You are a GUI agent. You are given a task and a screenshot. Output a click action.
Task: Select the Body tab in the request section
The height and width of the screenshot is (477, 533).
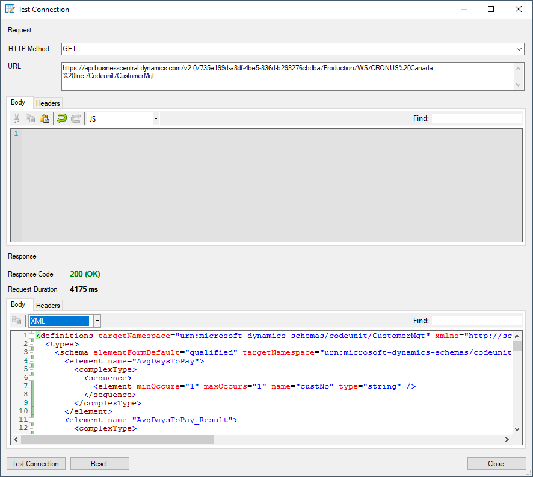click(19, 102)
